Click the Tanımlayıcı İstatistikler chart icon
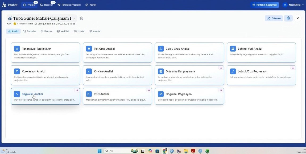The width and height of the screenshot is (306, 154). (x=17, y=49)
